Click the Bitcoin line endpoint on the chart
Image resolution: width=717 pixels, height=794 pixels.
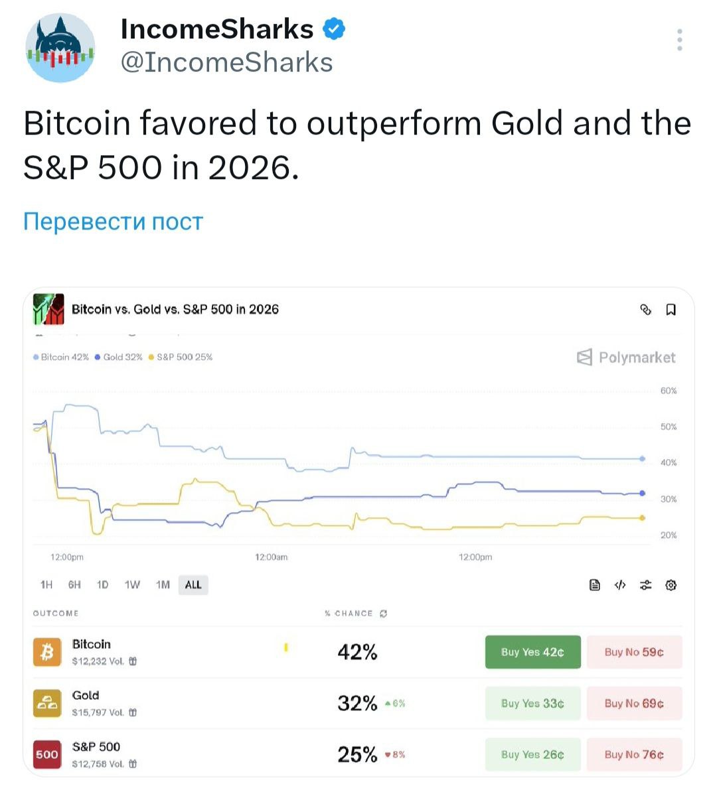[x=642, y=458]
